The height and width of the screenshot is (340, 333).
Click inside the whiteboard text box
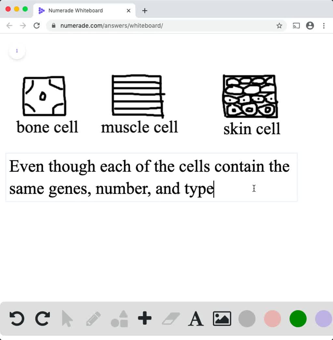pos(151,177)
